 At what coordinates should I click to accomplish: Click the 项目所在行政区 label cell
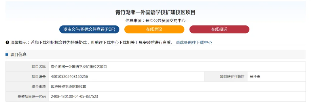click(226, 77)
